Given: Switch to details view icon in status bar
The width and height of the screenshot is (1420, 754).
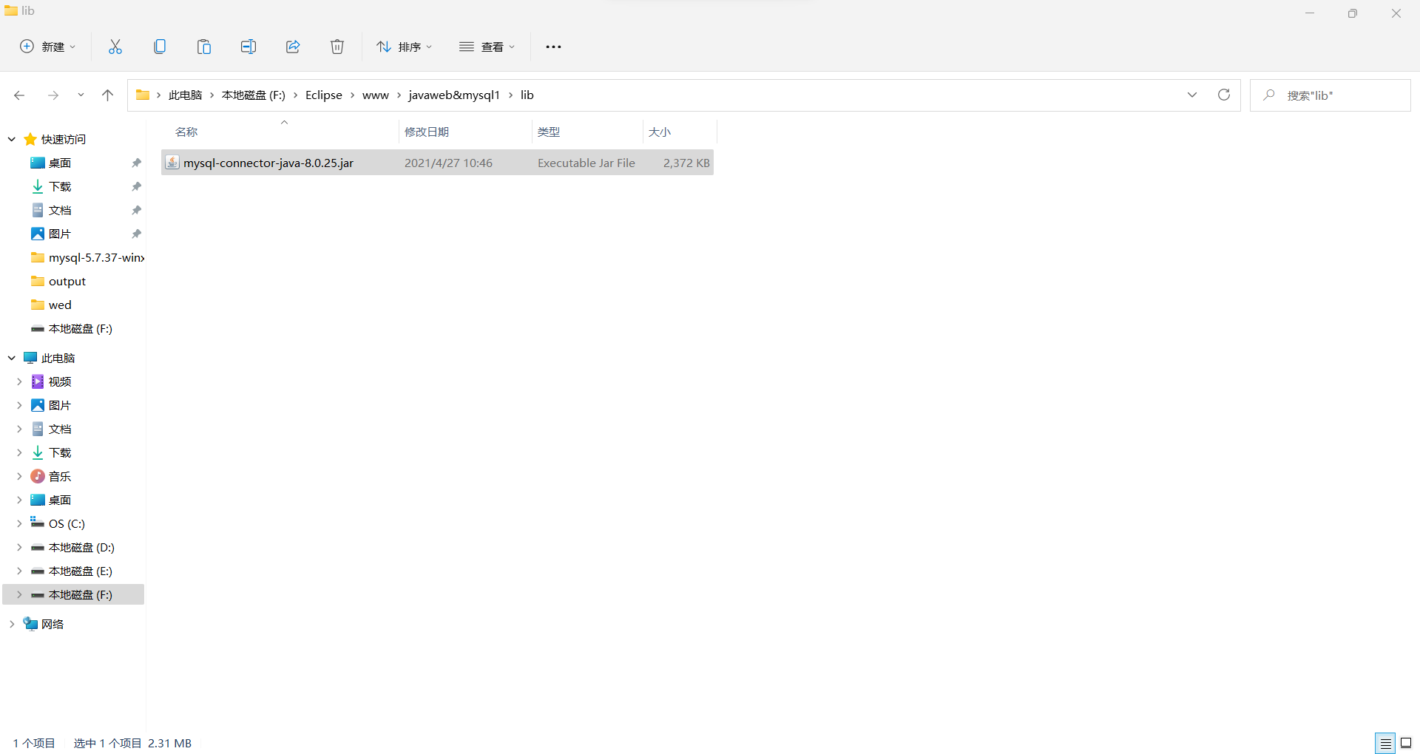Looking at the screenshot, I should tap(1385, 743).
